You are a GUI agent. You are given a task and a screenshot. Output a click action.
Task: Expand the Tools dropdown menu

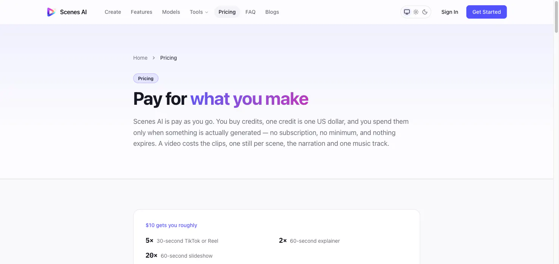(x=199, y=12)
